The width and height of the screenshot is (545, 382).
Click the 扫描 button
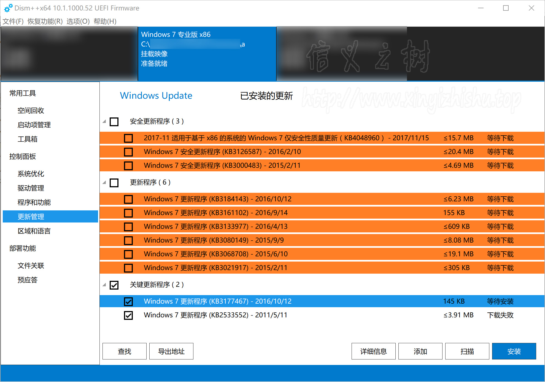click(467, 351)
